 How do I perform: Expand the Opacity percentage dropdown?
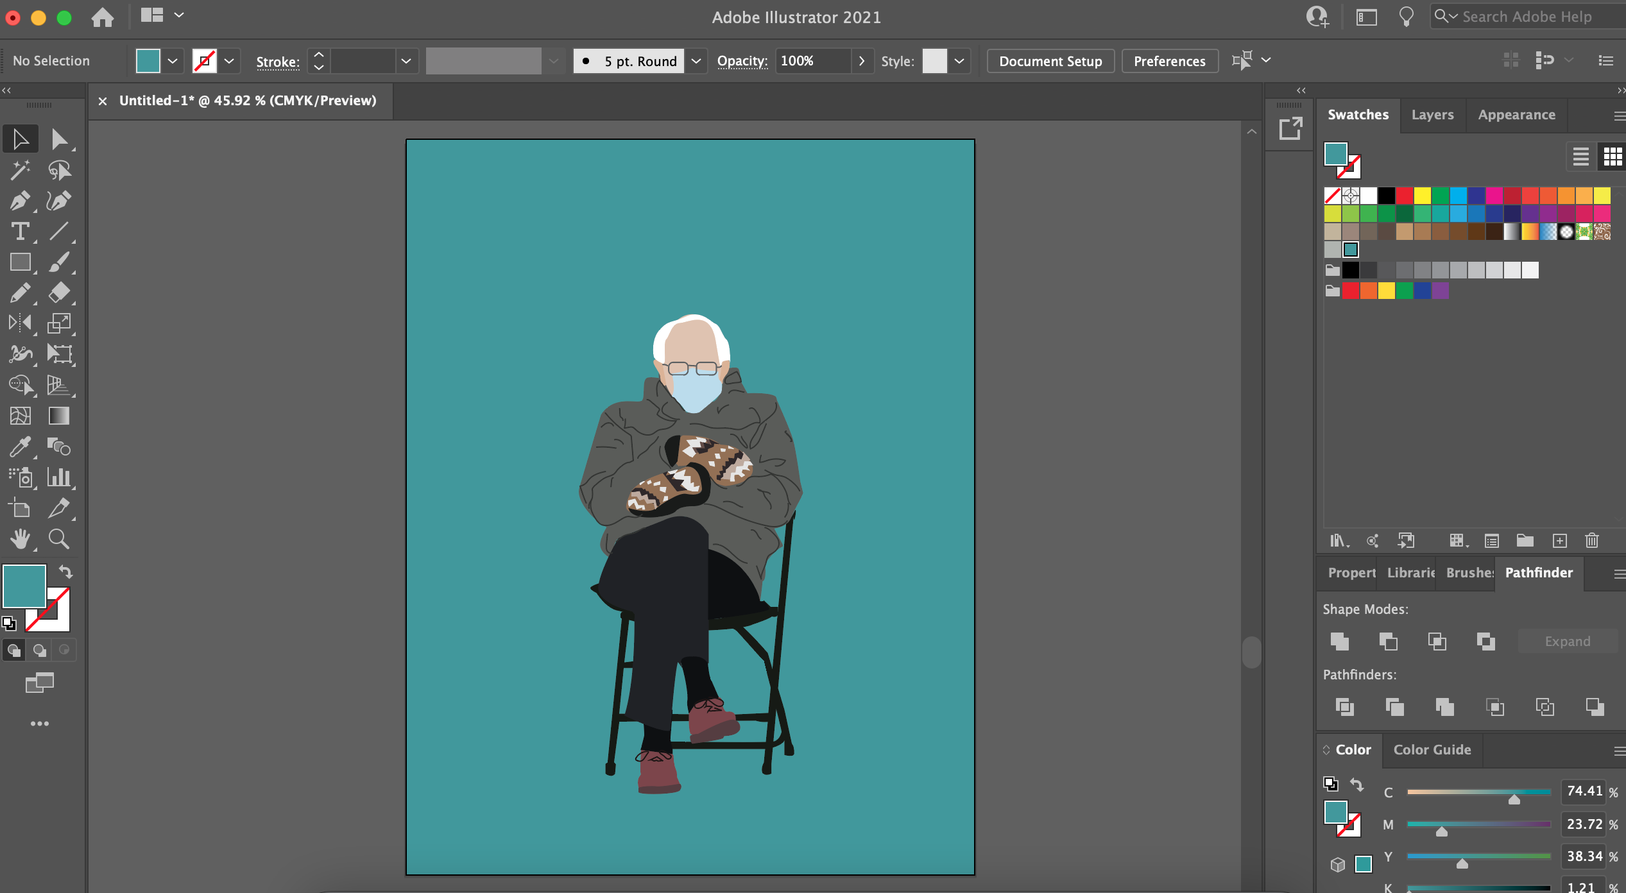point(863,60)
